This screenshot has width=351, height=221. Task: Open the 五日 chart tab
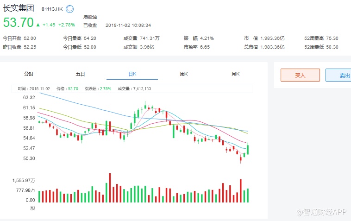[80, 74]
